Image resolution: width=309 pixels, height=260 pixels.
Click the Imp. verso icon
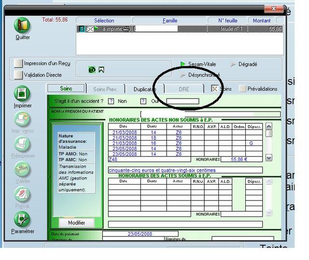click(22, 119)
